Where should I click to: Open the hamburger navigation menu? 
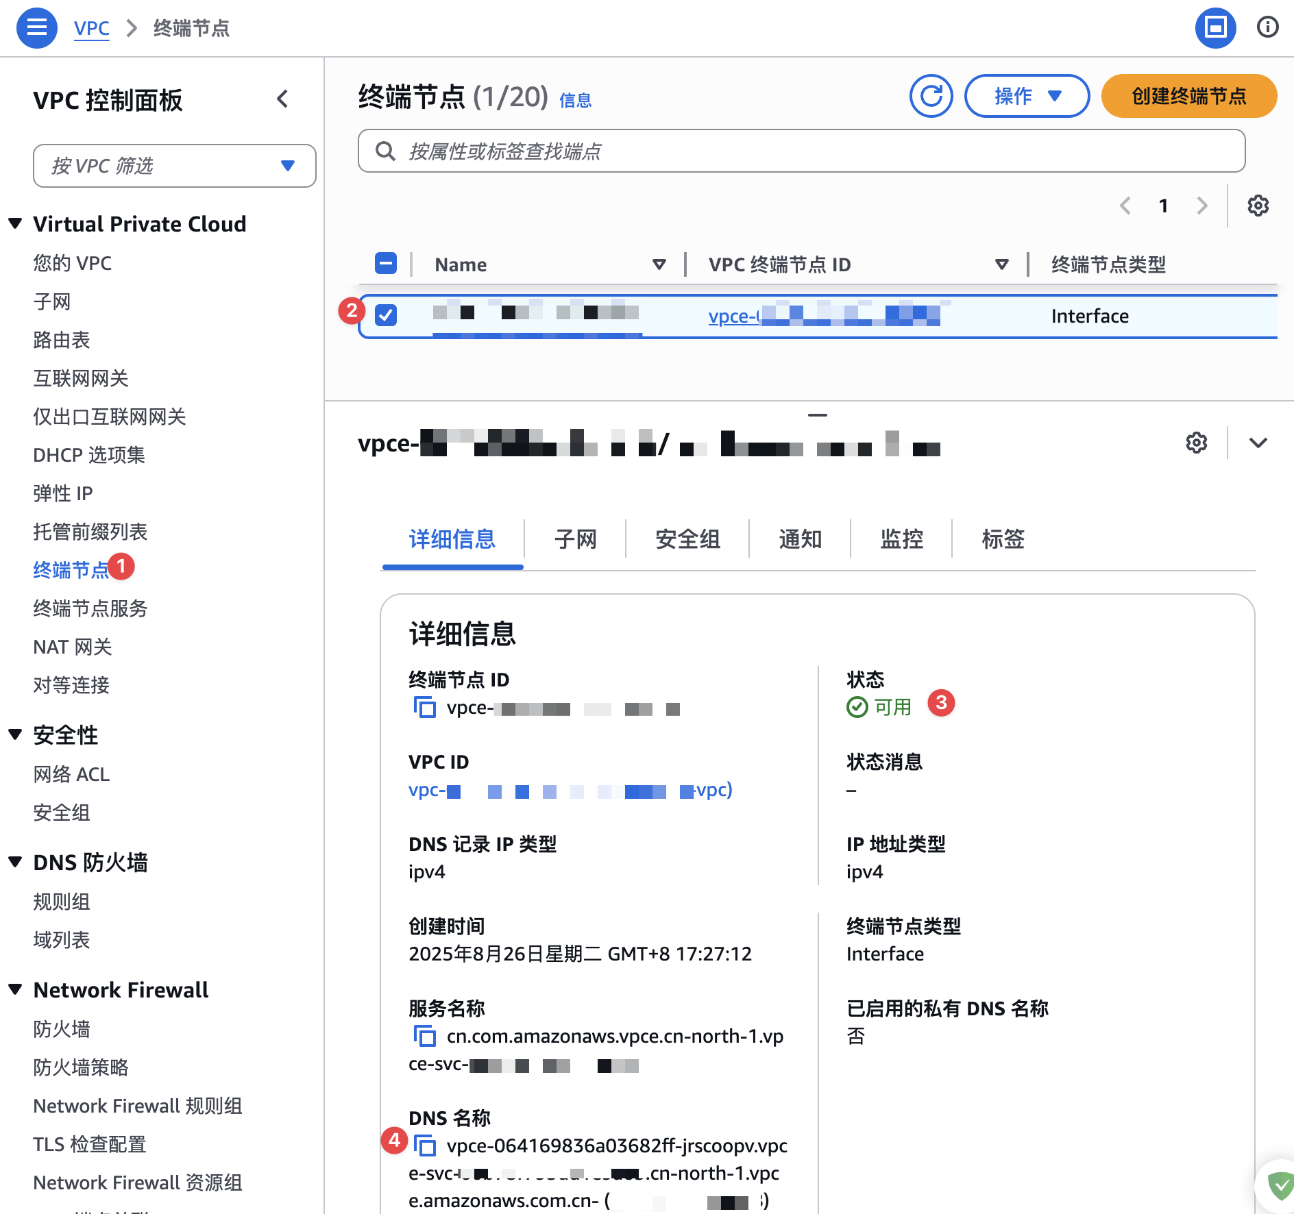[36, 28]
